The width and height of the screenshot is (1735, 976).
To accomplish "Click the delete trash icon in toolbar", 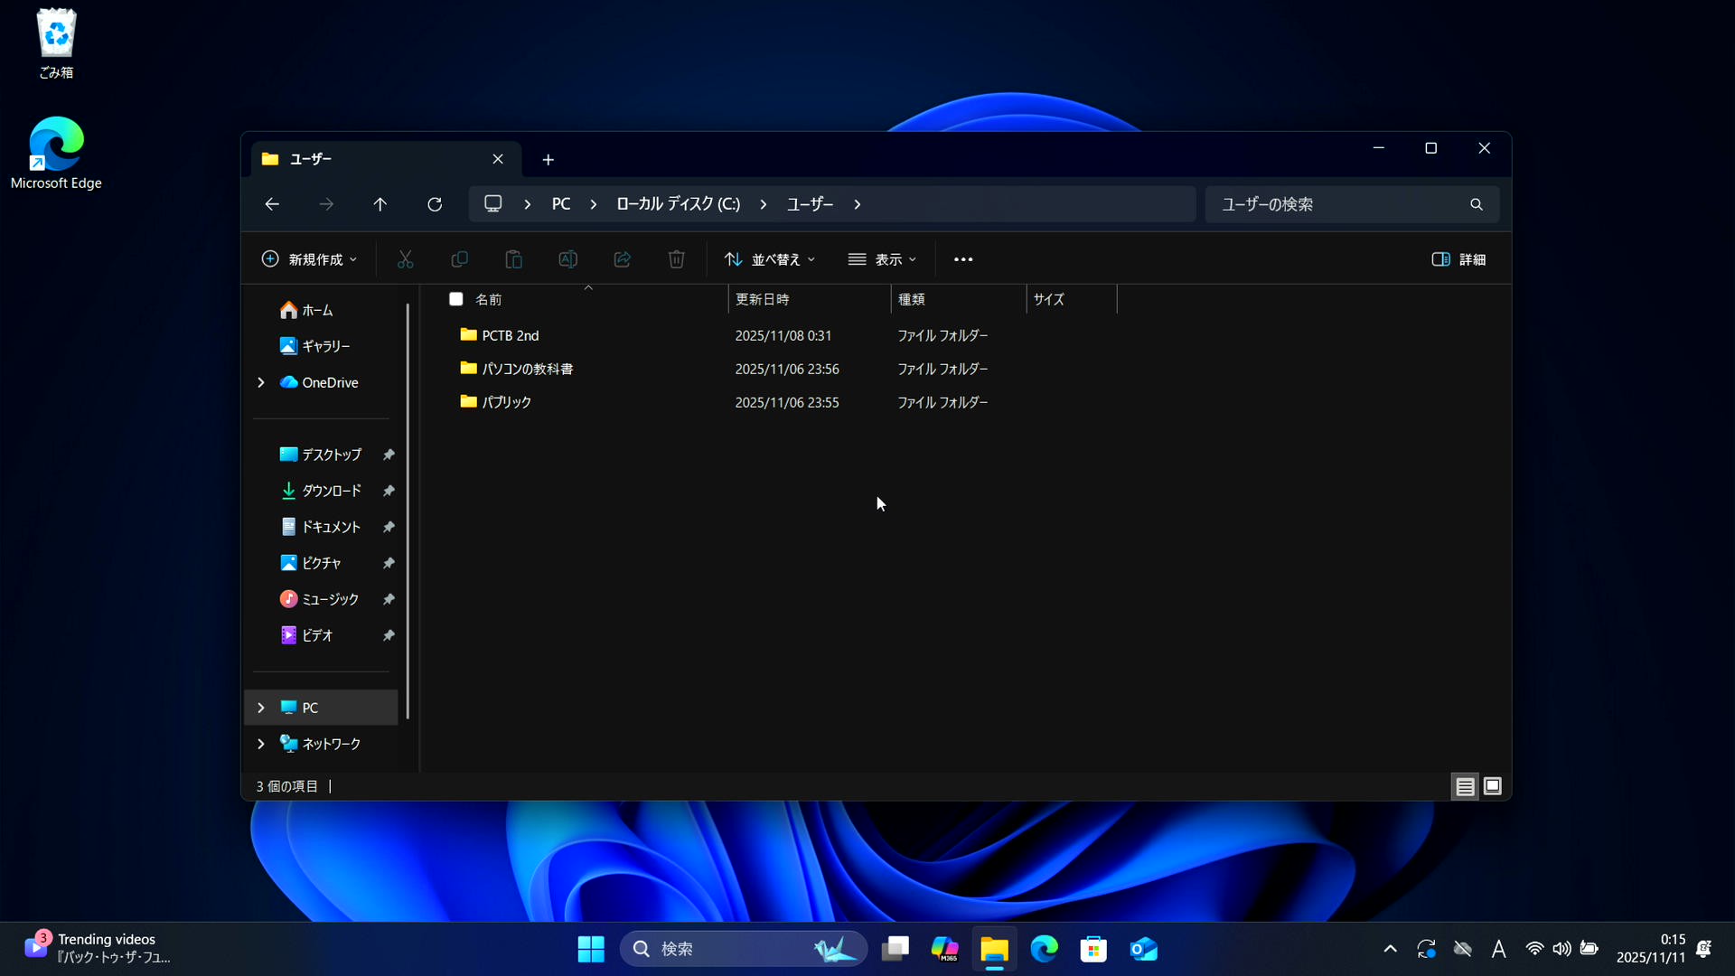I will point(676,259).
